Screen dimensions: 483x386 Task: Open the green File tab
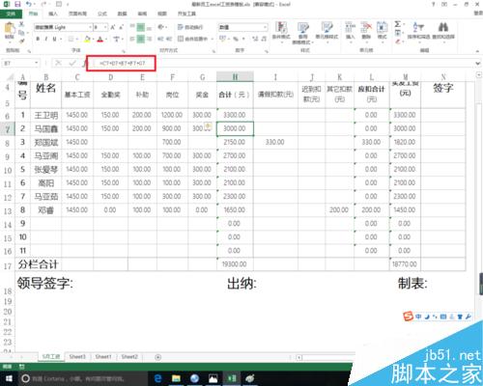pyautogui.click(x=11, y=14)
